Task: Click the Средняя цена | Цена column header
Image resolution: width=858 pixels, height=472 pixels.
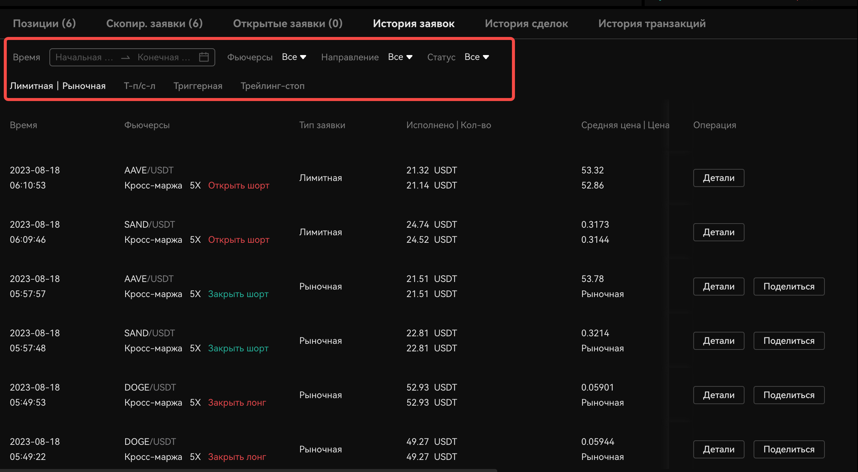Action: click(625, 125)
